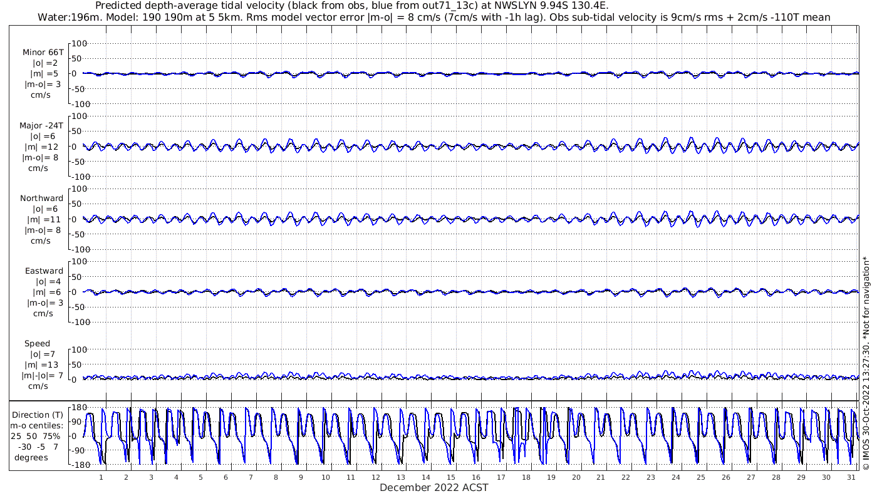Image resolution: width=877 pixels, height=501 pixels.
Task: Click day 31 on the date axis
Action: [851, 477]
